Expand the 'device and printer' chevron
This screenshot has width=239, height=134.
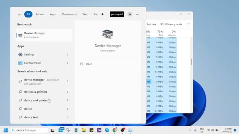pos(68,100)
